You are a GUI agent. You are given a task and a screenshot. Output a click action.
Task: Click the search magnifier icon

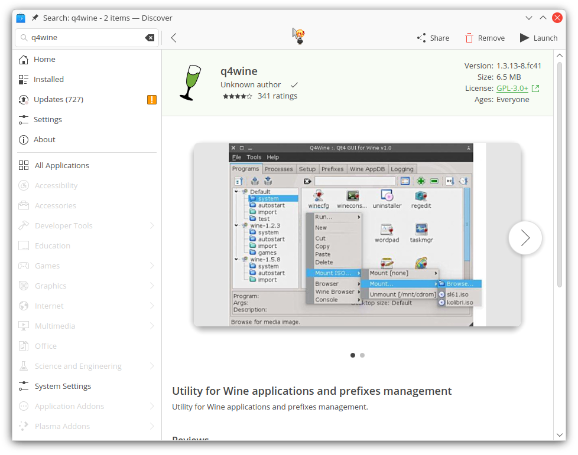[x=24, y=38]
